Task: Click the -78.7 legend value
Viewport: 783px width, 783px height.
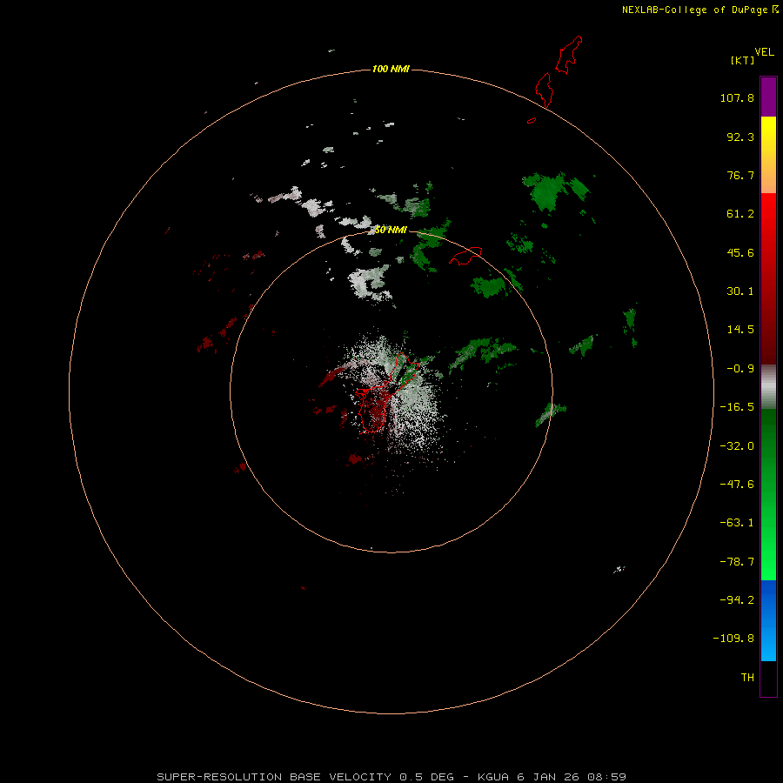Action: [x=737, y=562]
